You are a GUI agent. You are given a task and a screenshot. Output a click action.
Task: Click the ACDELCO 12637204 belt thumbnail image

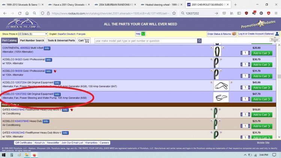(221, 86)
